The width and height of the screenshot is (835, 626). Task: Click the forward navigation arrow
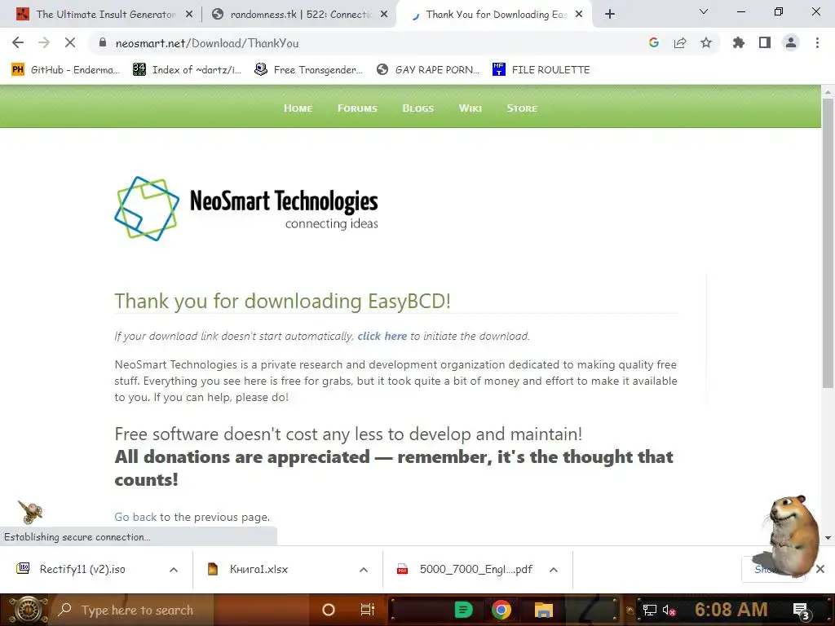(44, 42)
